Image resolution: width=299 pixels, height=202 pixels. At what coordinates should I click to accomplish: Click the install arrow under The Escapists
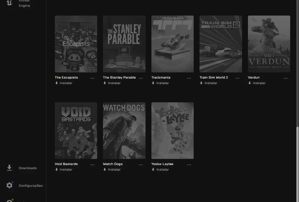(56, 83)
